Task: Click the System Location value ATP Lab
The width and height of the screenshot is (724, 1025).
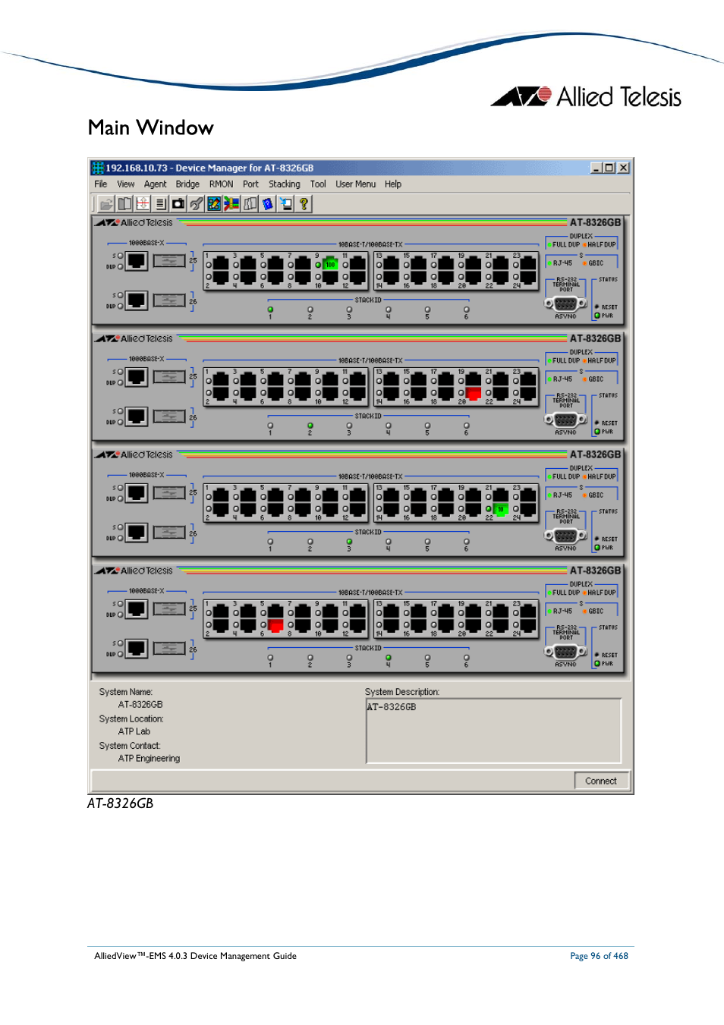Action: 134,731
